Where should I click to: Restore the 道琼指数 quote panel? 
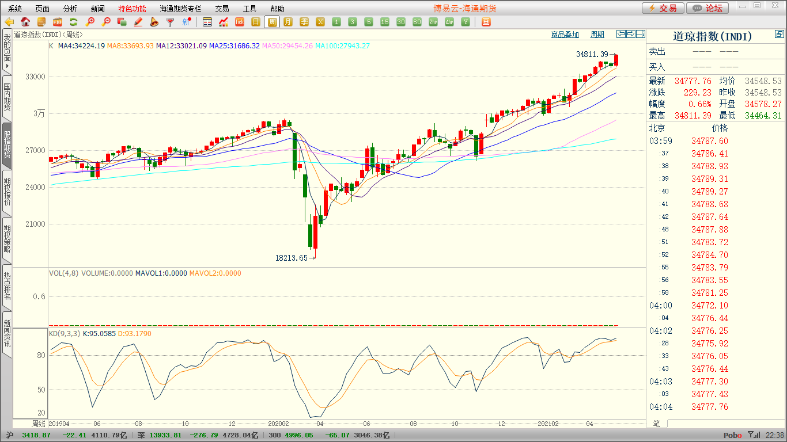tap(780, 35)
